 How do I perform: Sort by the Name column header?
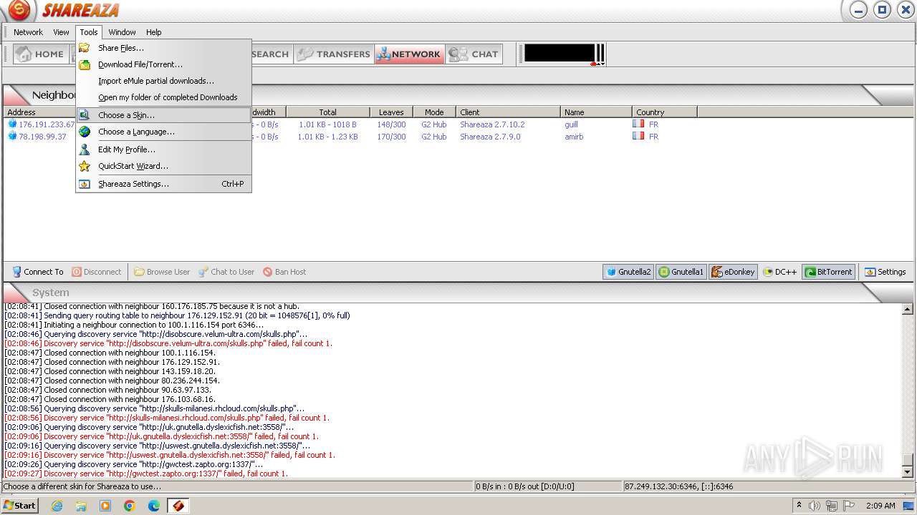pos(596,112)
